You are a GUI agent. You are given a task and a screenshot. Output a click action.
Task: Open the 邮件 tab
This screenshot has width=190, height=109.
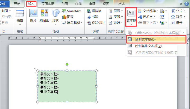tap(78, 4)
